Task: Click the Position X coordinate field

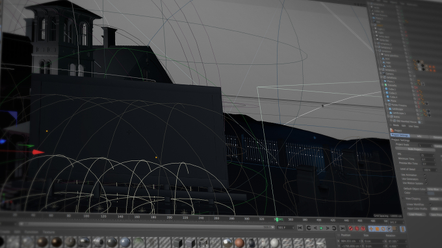Action: [350, 242]
